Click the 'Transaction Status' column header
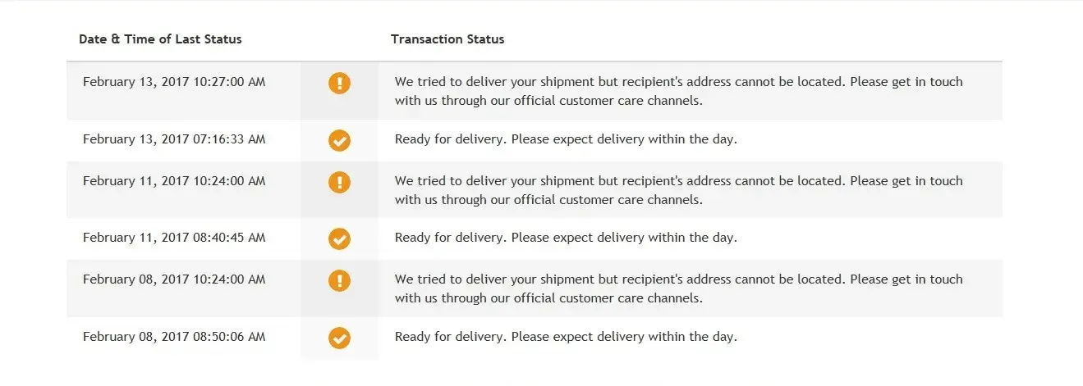 (x=447, y=39)
